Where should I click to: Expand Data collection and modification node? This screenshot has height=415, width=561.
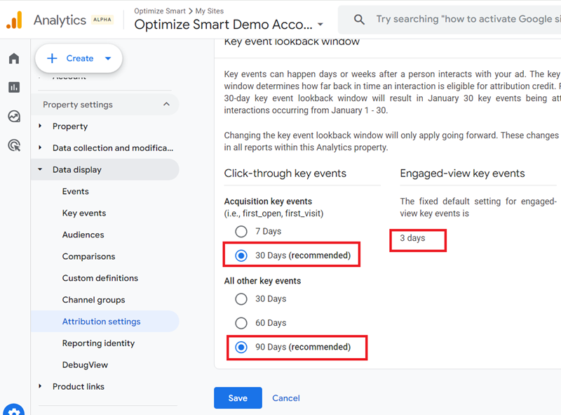[x=40, y=147]
